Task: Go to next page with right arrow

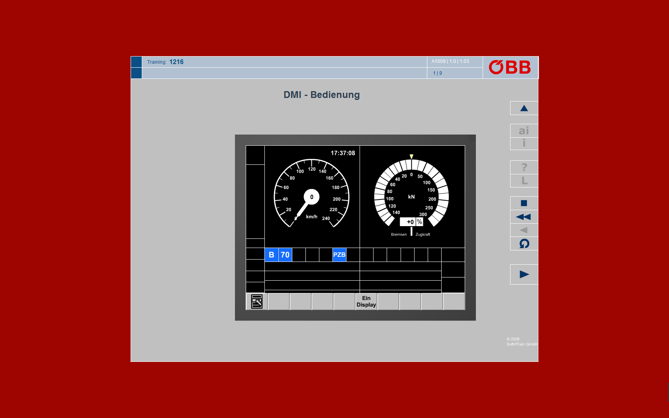Action: (x=524, y=274)
